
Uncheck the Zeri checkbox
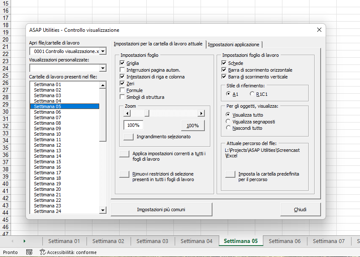(122, 84)
